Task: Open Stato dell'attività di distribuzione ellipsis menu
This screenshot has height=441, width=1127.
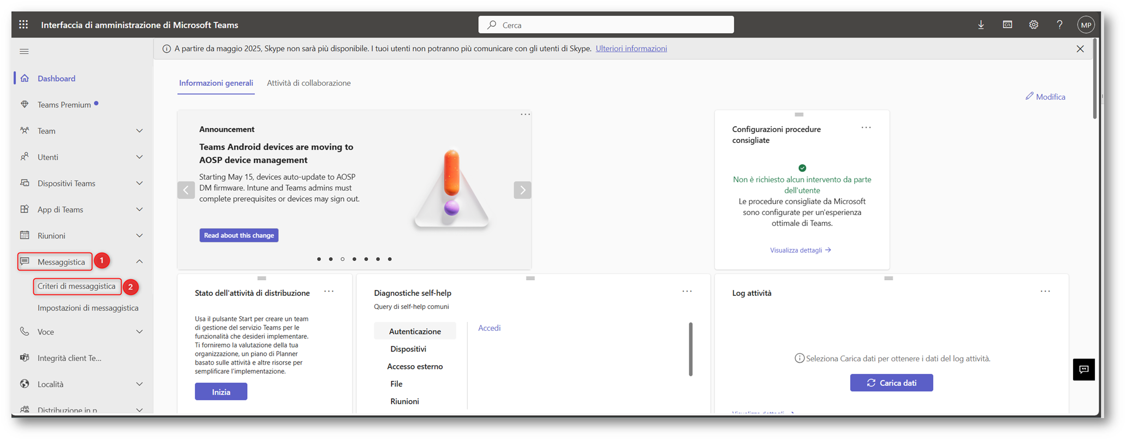Action: 329,291
